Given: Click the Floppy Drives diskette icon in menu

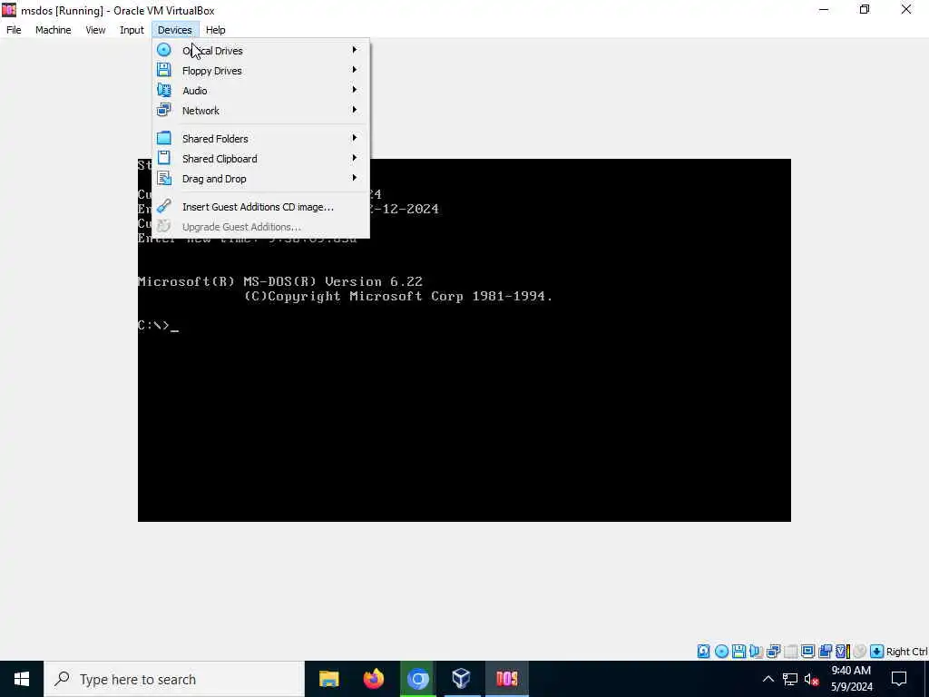Looking at the screenshot, I should point(163,70).
